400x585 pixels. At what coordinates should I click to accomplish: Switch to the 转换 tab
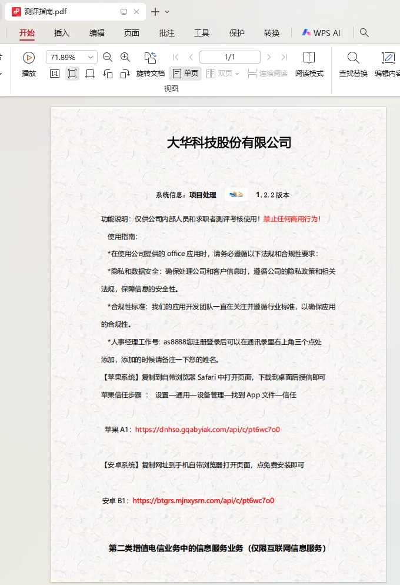point(272,33)
